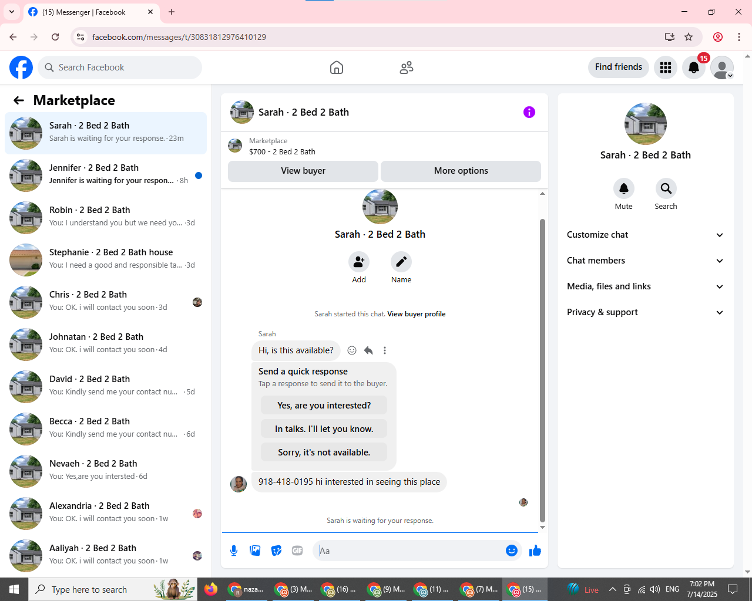This screenshot has width=752, height=601.
Task: Open the taskbar volume control
Action: pyautogui.click(x=655, y=589)
